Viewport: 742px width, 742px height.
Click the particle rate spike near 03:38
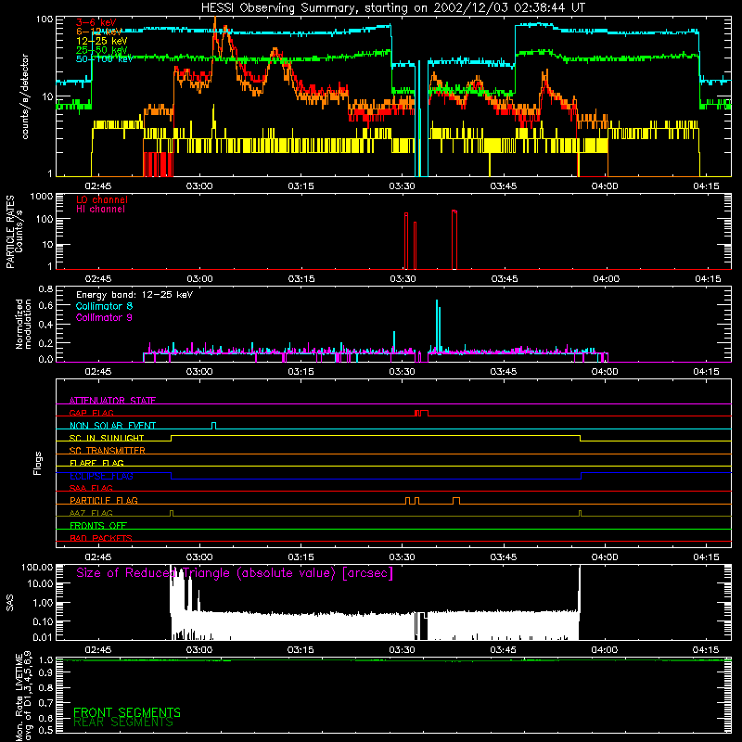tap(454, 239)
